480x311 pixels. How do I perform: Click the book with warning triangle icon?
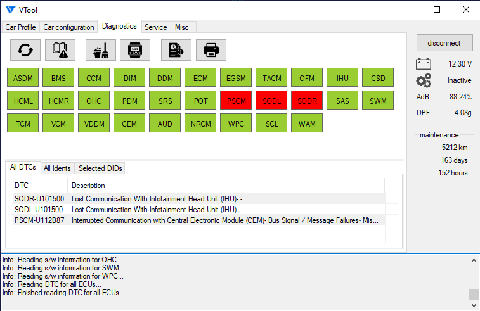point(60,49)
